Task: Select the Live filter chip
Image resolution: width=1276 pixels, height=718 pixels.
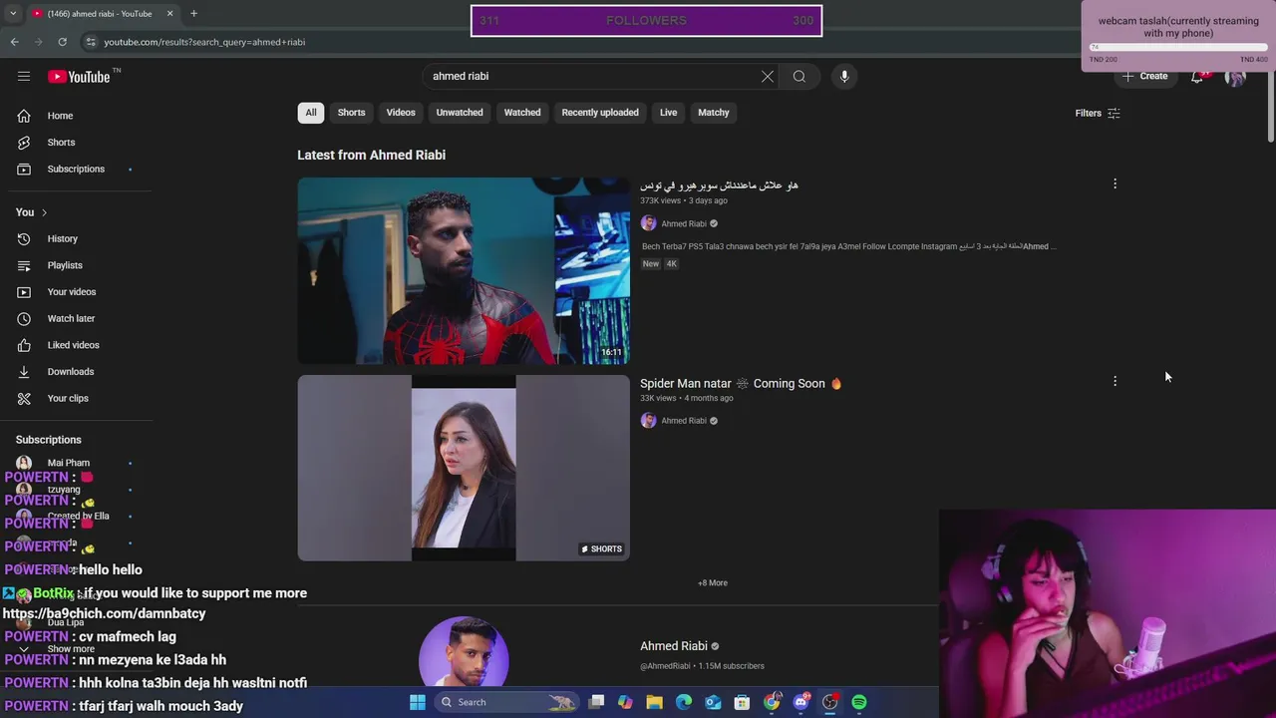Action: point(668,113)
